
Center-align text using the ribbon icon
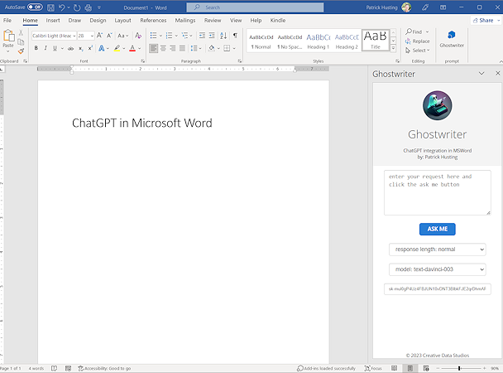[165, 48]
